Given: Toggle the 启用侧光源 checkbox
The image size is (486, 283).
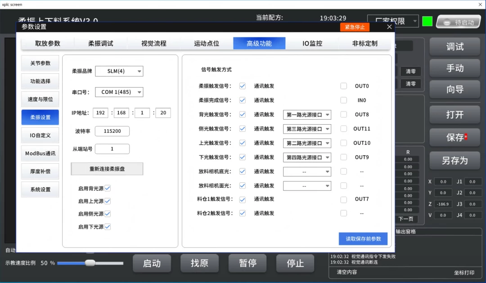Looking at the screenshot, I should click(108, 214).
